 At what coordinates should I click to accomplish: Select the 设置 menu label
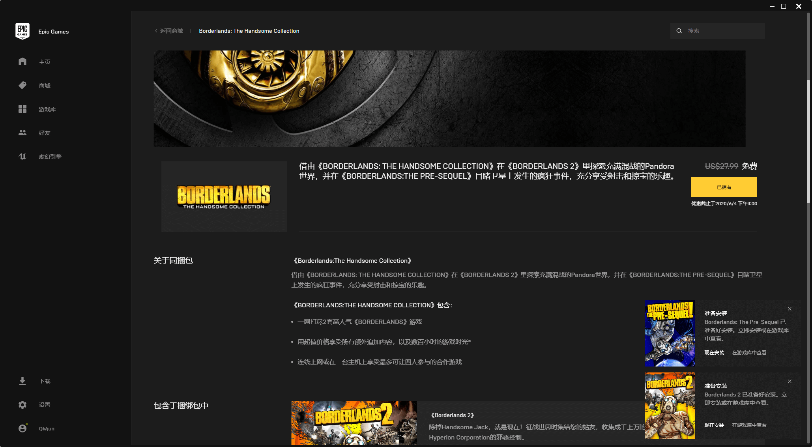point(45,405)
